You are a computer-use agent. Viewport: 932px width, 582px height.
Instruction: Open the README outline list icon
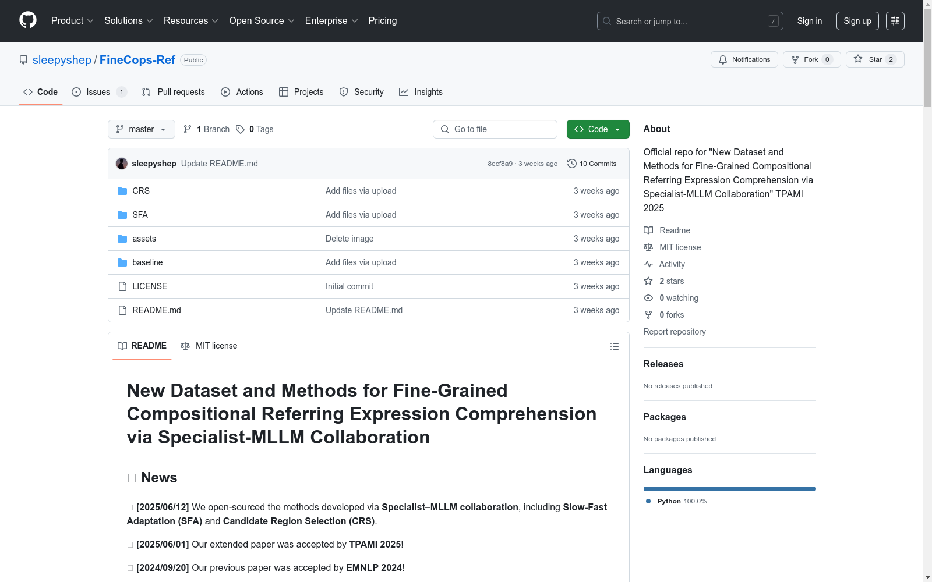pyautogui.click(x=615, y=346)
